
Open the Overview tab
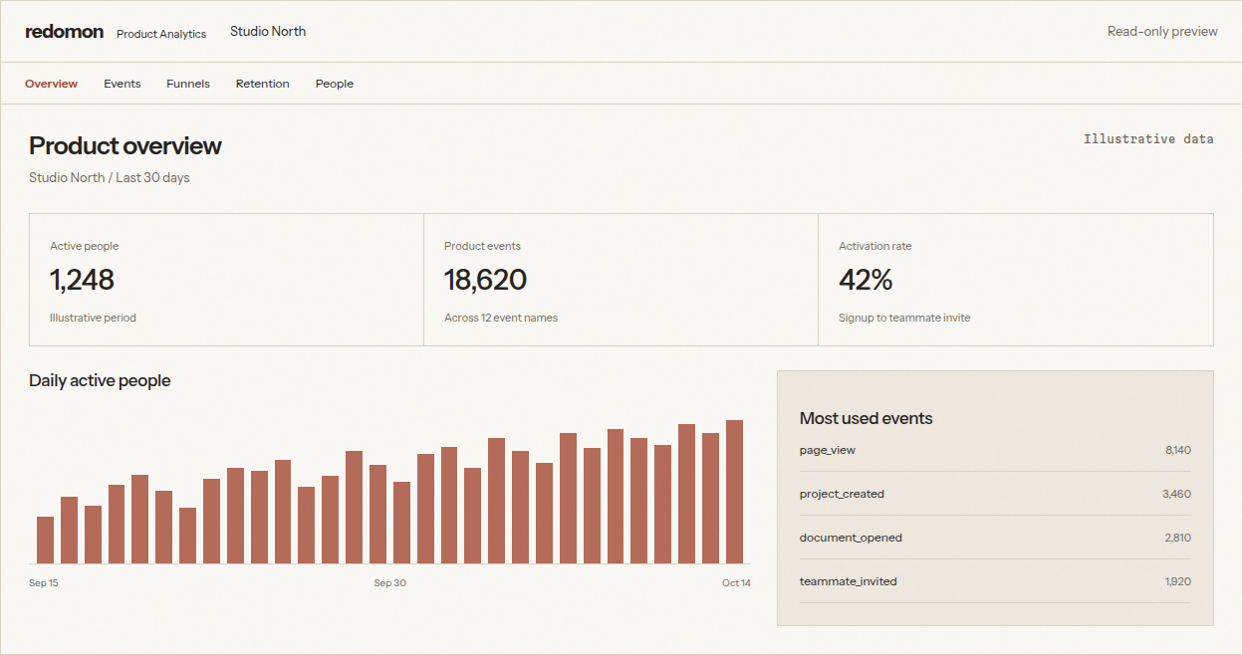[52, 84]
